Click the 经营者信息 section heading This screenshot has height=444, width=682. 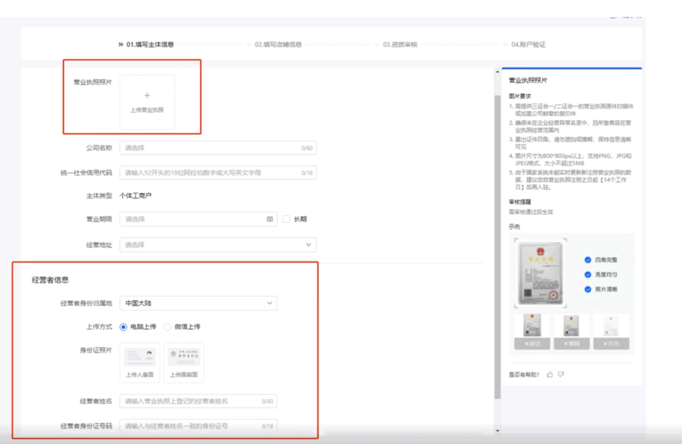point(50,280)
